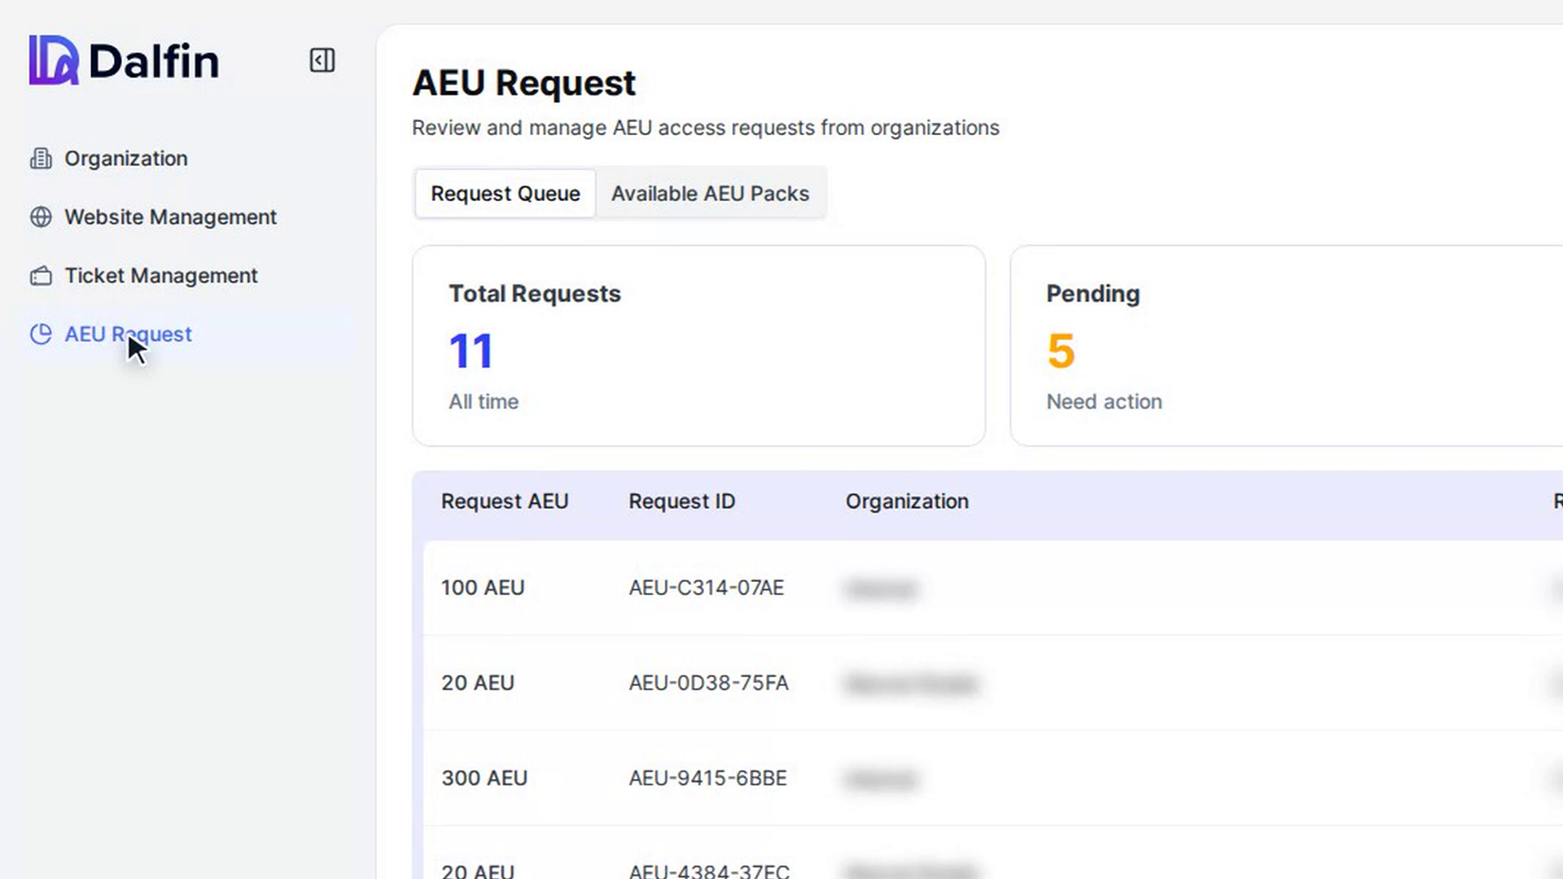Click the 100 AEU cell
This screenshot has height=879, width=1563.
tap(483, 588)
